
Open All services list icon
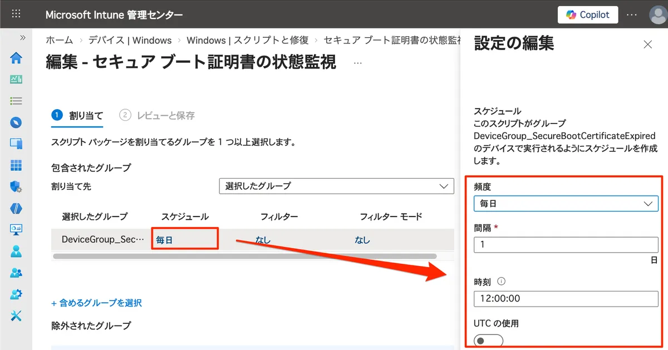pyautogui.click(x=16, y=101)
